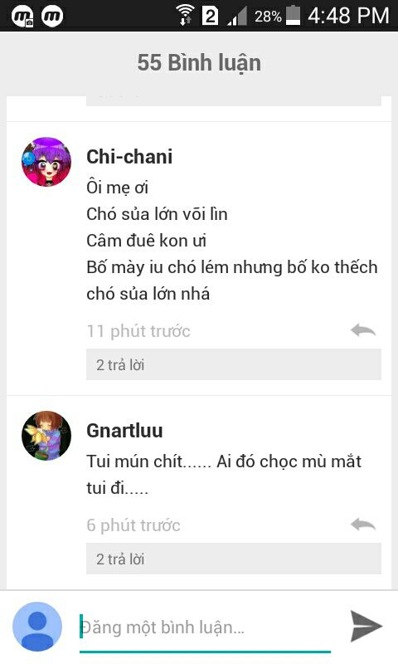Tap the second 'm' notification icon
The height and width of the screenshot is (664, 398).
[x=52, y=16]
